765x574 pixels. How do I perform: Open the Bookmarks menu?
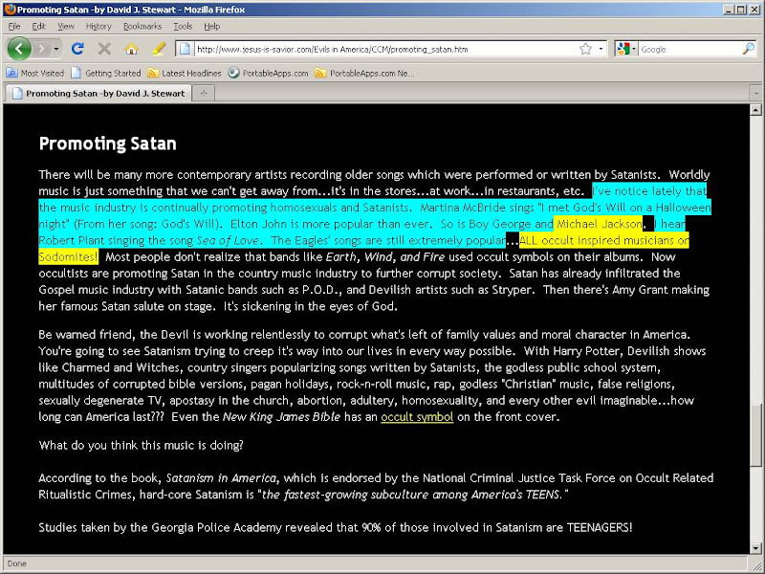coord(142,27)
